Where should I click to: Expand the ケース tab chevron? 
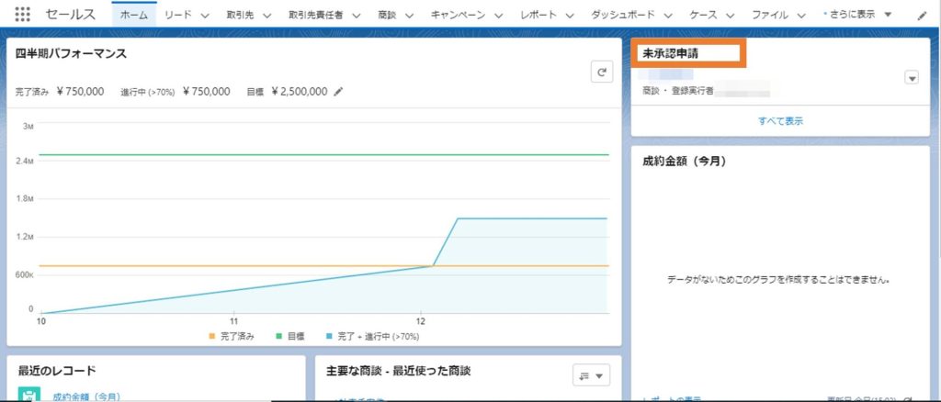click(731, 16)
